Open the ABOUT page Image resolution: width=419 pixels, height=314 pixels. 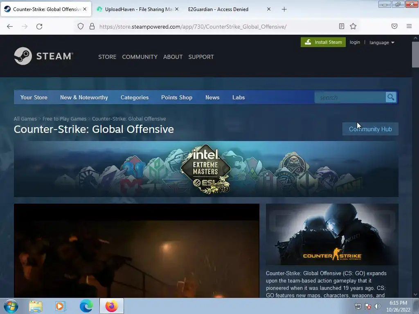pos(173,57)
